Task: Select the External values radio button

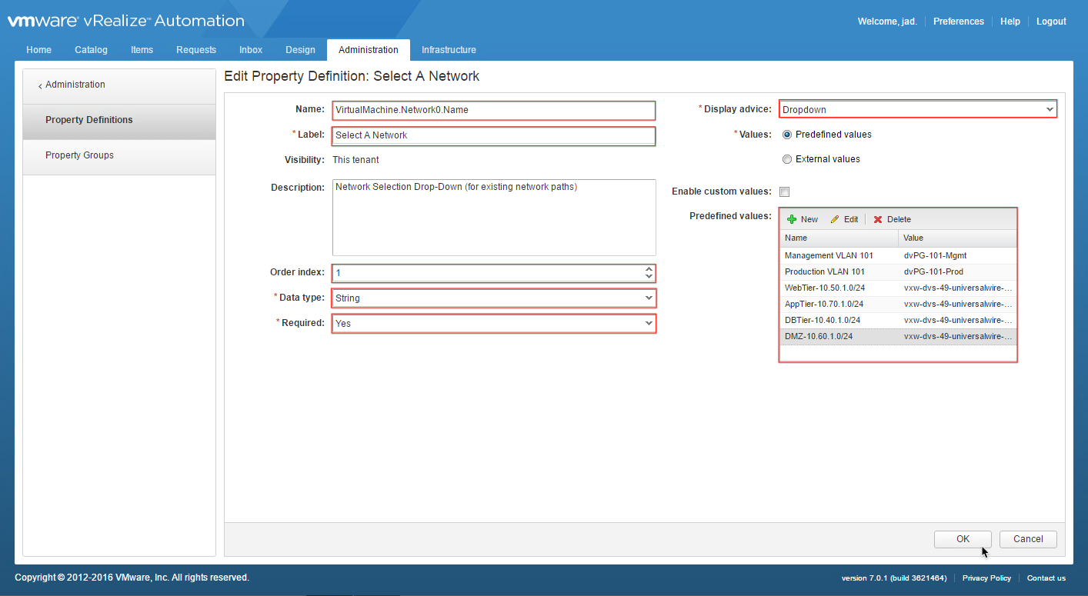Action: coord(786,159)
